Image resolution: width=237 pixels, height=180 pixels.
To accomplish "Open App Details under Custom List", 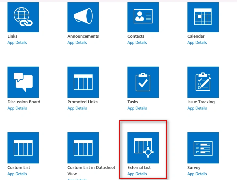I will (x=17, y=174).
